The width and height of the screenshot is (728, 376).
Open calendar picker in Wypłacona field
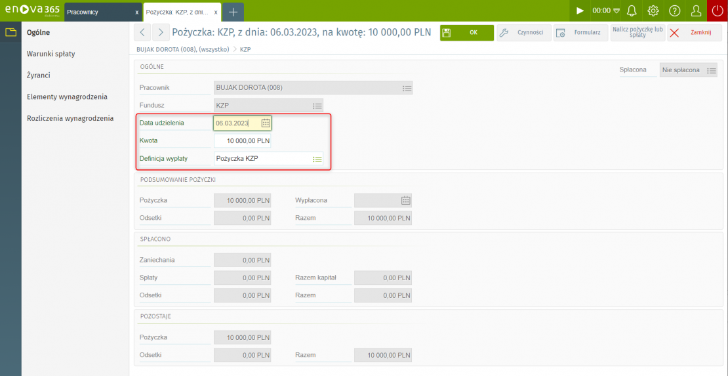tap(405, 200)
